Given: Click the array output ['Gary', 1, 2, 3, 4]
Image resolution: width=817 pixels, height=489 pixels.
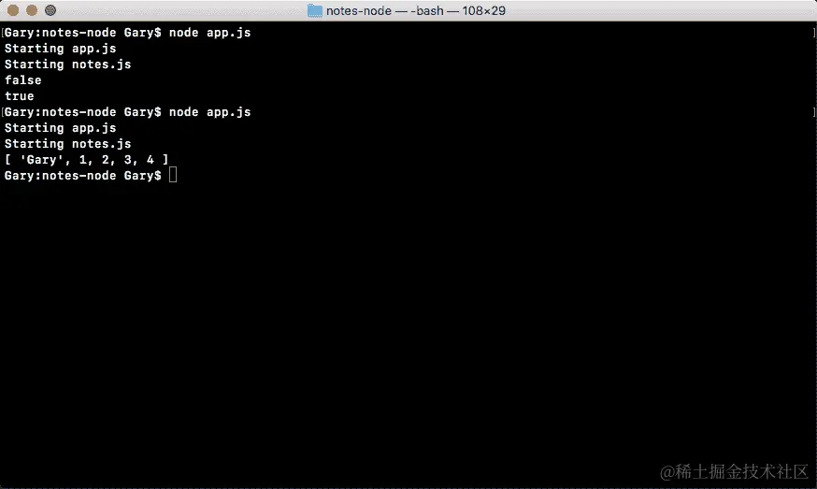Looking at the screenshot, I should (87, 160).
